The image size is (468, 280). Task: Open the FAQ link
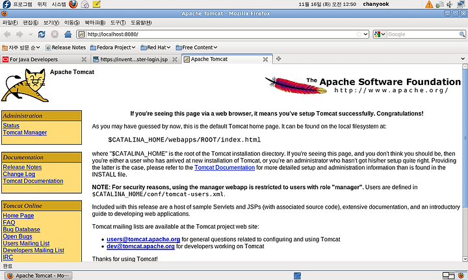8,222
